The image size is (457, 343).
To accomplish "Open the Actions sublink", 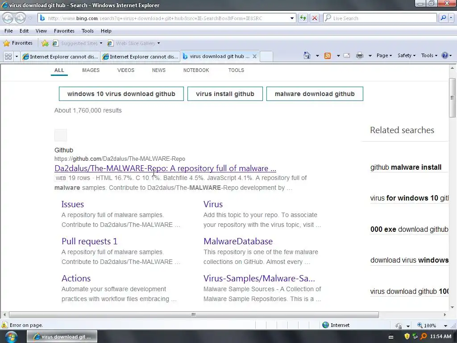I will (x=76, y=278).
